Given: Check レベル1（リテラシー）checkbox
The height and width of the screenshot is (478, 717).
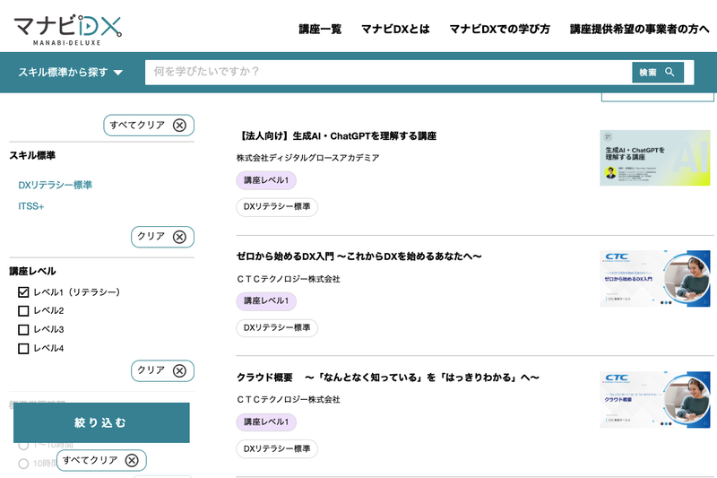Looking at the screenshot, I should click(x=23, y=291).
